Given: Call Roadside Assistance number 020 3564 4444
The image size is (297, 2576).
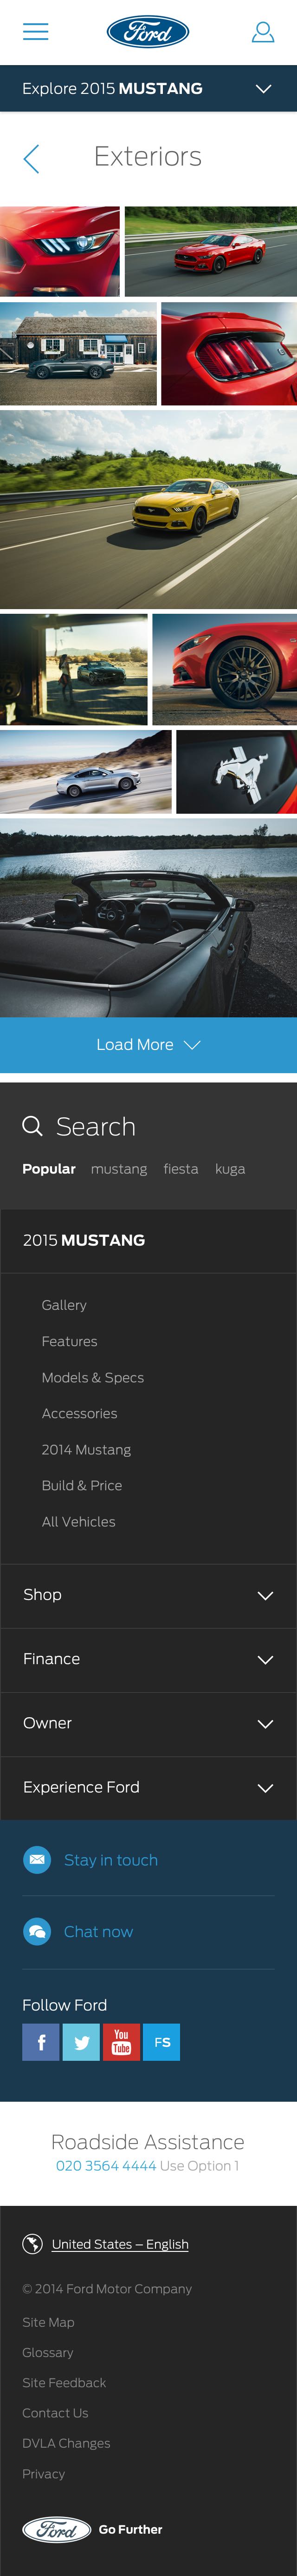Looking at the screenshot, I should click(106, 2166).
